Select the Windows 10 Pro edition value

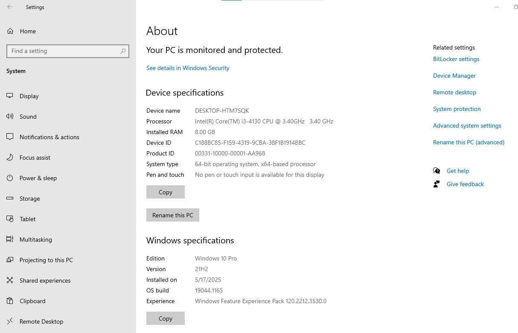click(216, 258)
